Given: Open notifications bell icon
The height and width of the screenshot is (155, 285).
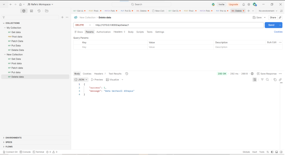Looking at the screenshot, I should click(x=244, y=4).
